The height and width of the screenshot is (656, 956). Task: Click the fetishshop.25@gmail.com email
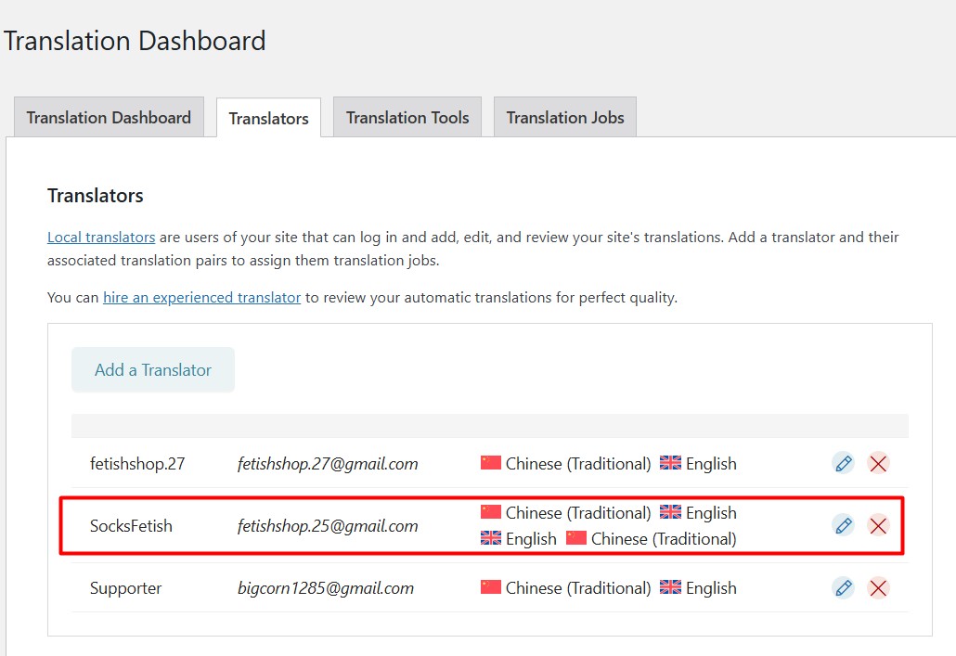coord(328,526)
